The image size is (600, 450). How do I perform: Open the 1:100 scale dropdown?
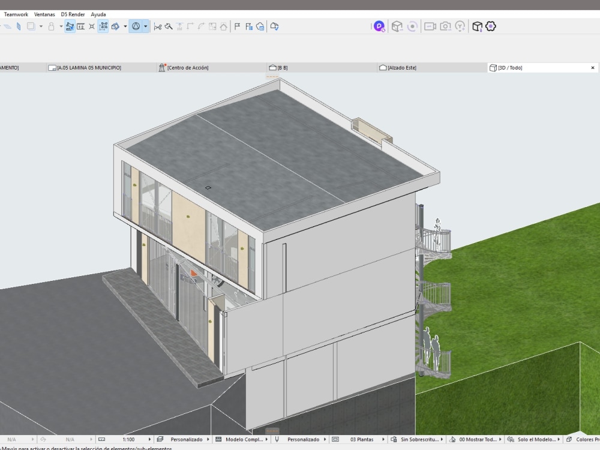click(125, 439)
